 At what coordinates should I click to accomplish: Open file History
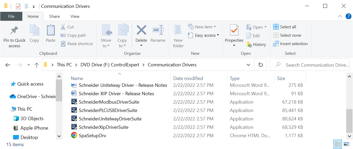pos(256,44)
